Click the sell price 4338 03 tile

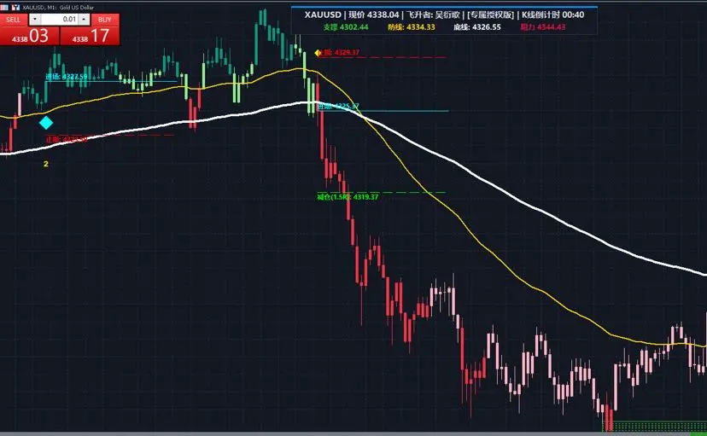coord(30,36)
